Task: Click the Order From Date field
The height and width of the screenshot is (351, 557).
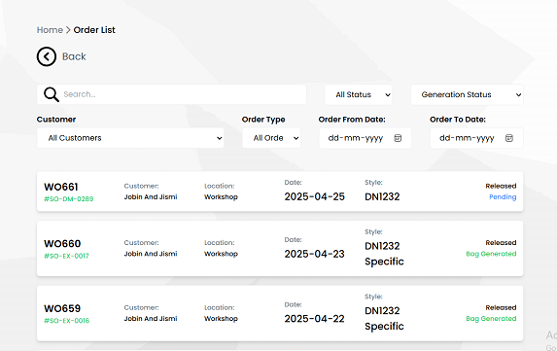Action: pos(366,138)
